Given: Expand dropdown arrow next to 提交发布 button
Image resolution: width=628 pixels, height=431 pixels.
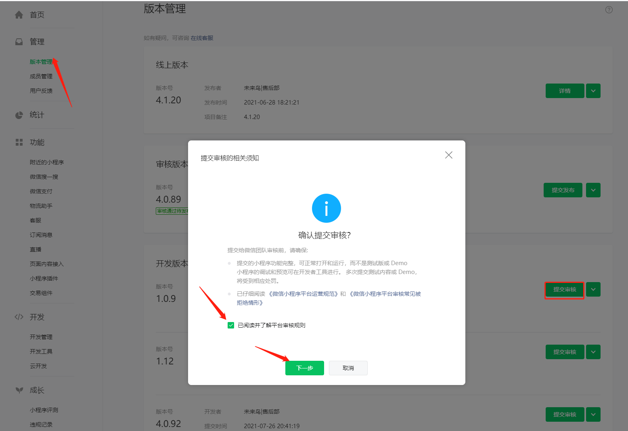Looking at the screenshot, I should [x=593, y=190].
